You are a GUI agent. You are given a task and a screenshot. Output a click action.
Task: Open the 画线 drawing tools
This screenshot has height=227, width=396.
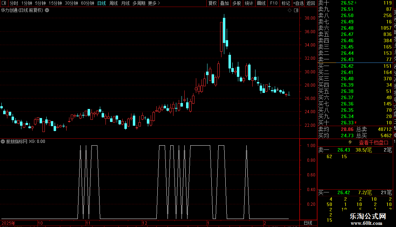[261, 3]
